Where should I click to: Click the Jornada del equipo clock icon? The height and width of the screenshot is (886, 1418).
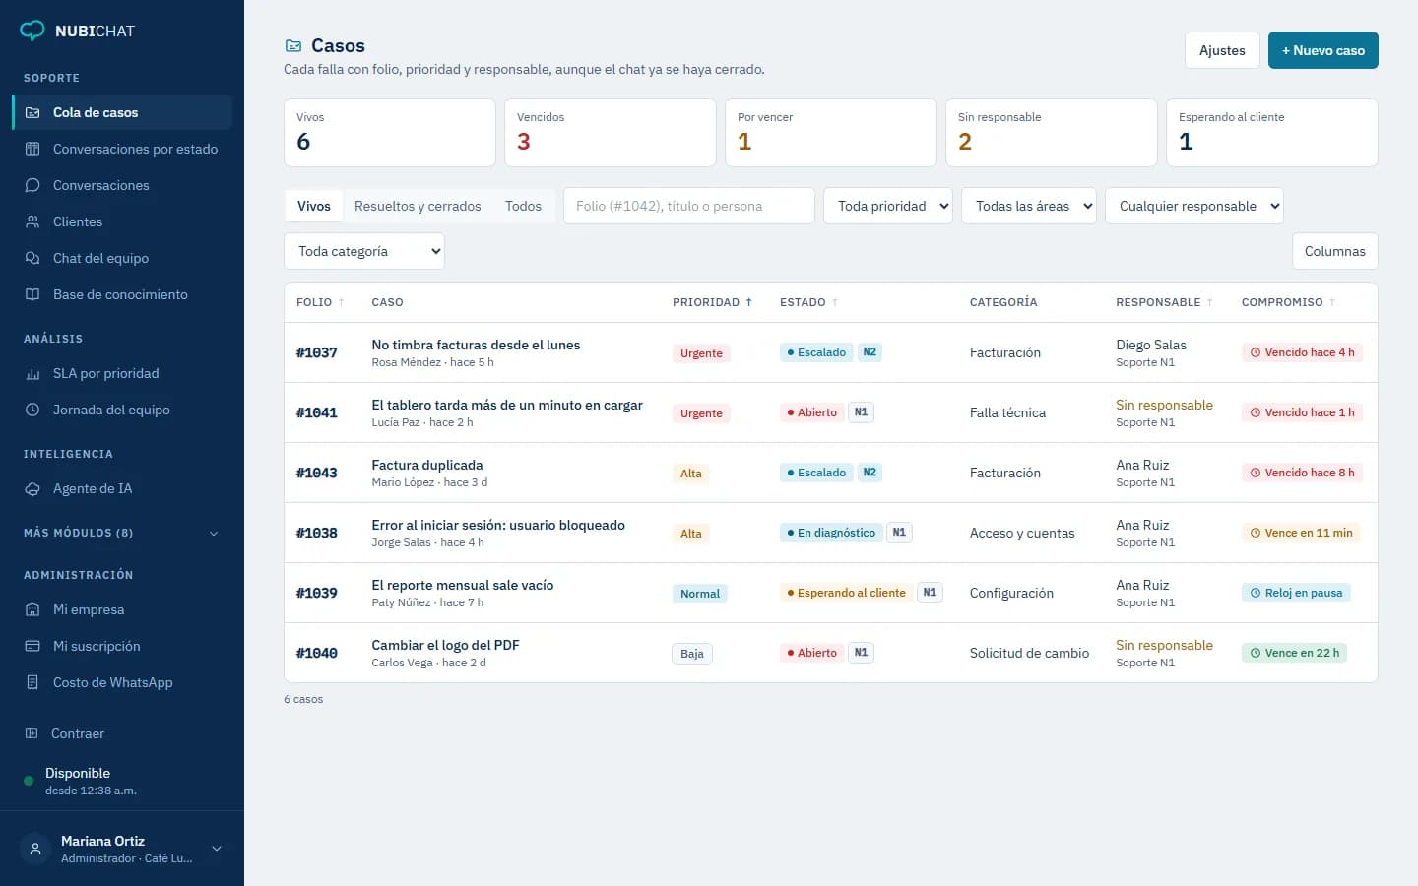pyautogui.click(x=32, y=410)
